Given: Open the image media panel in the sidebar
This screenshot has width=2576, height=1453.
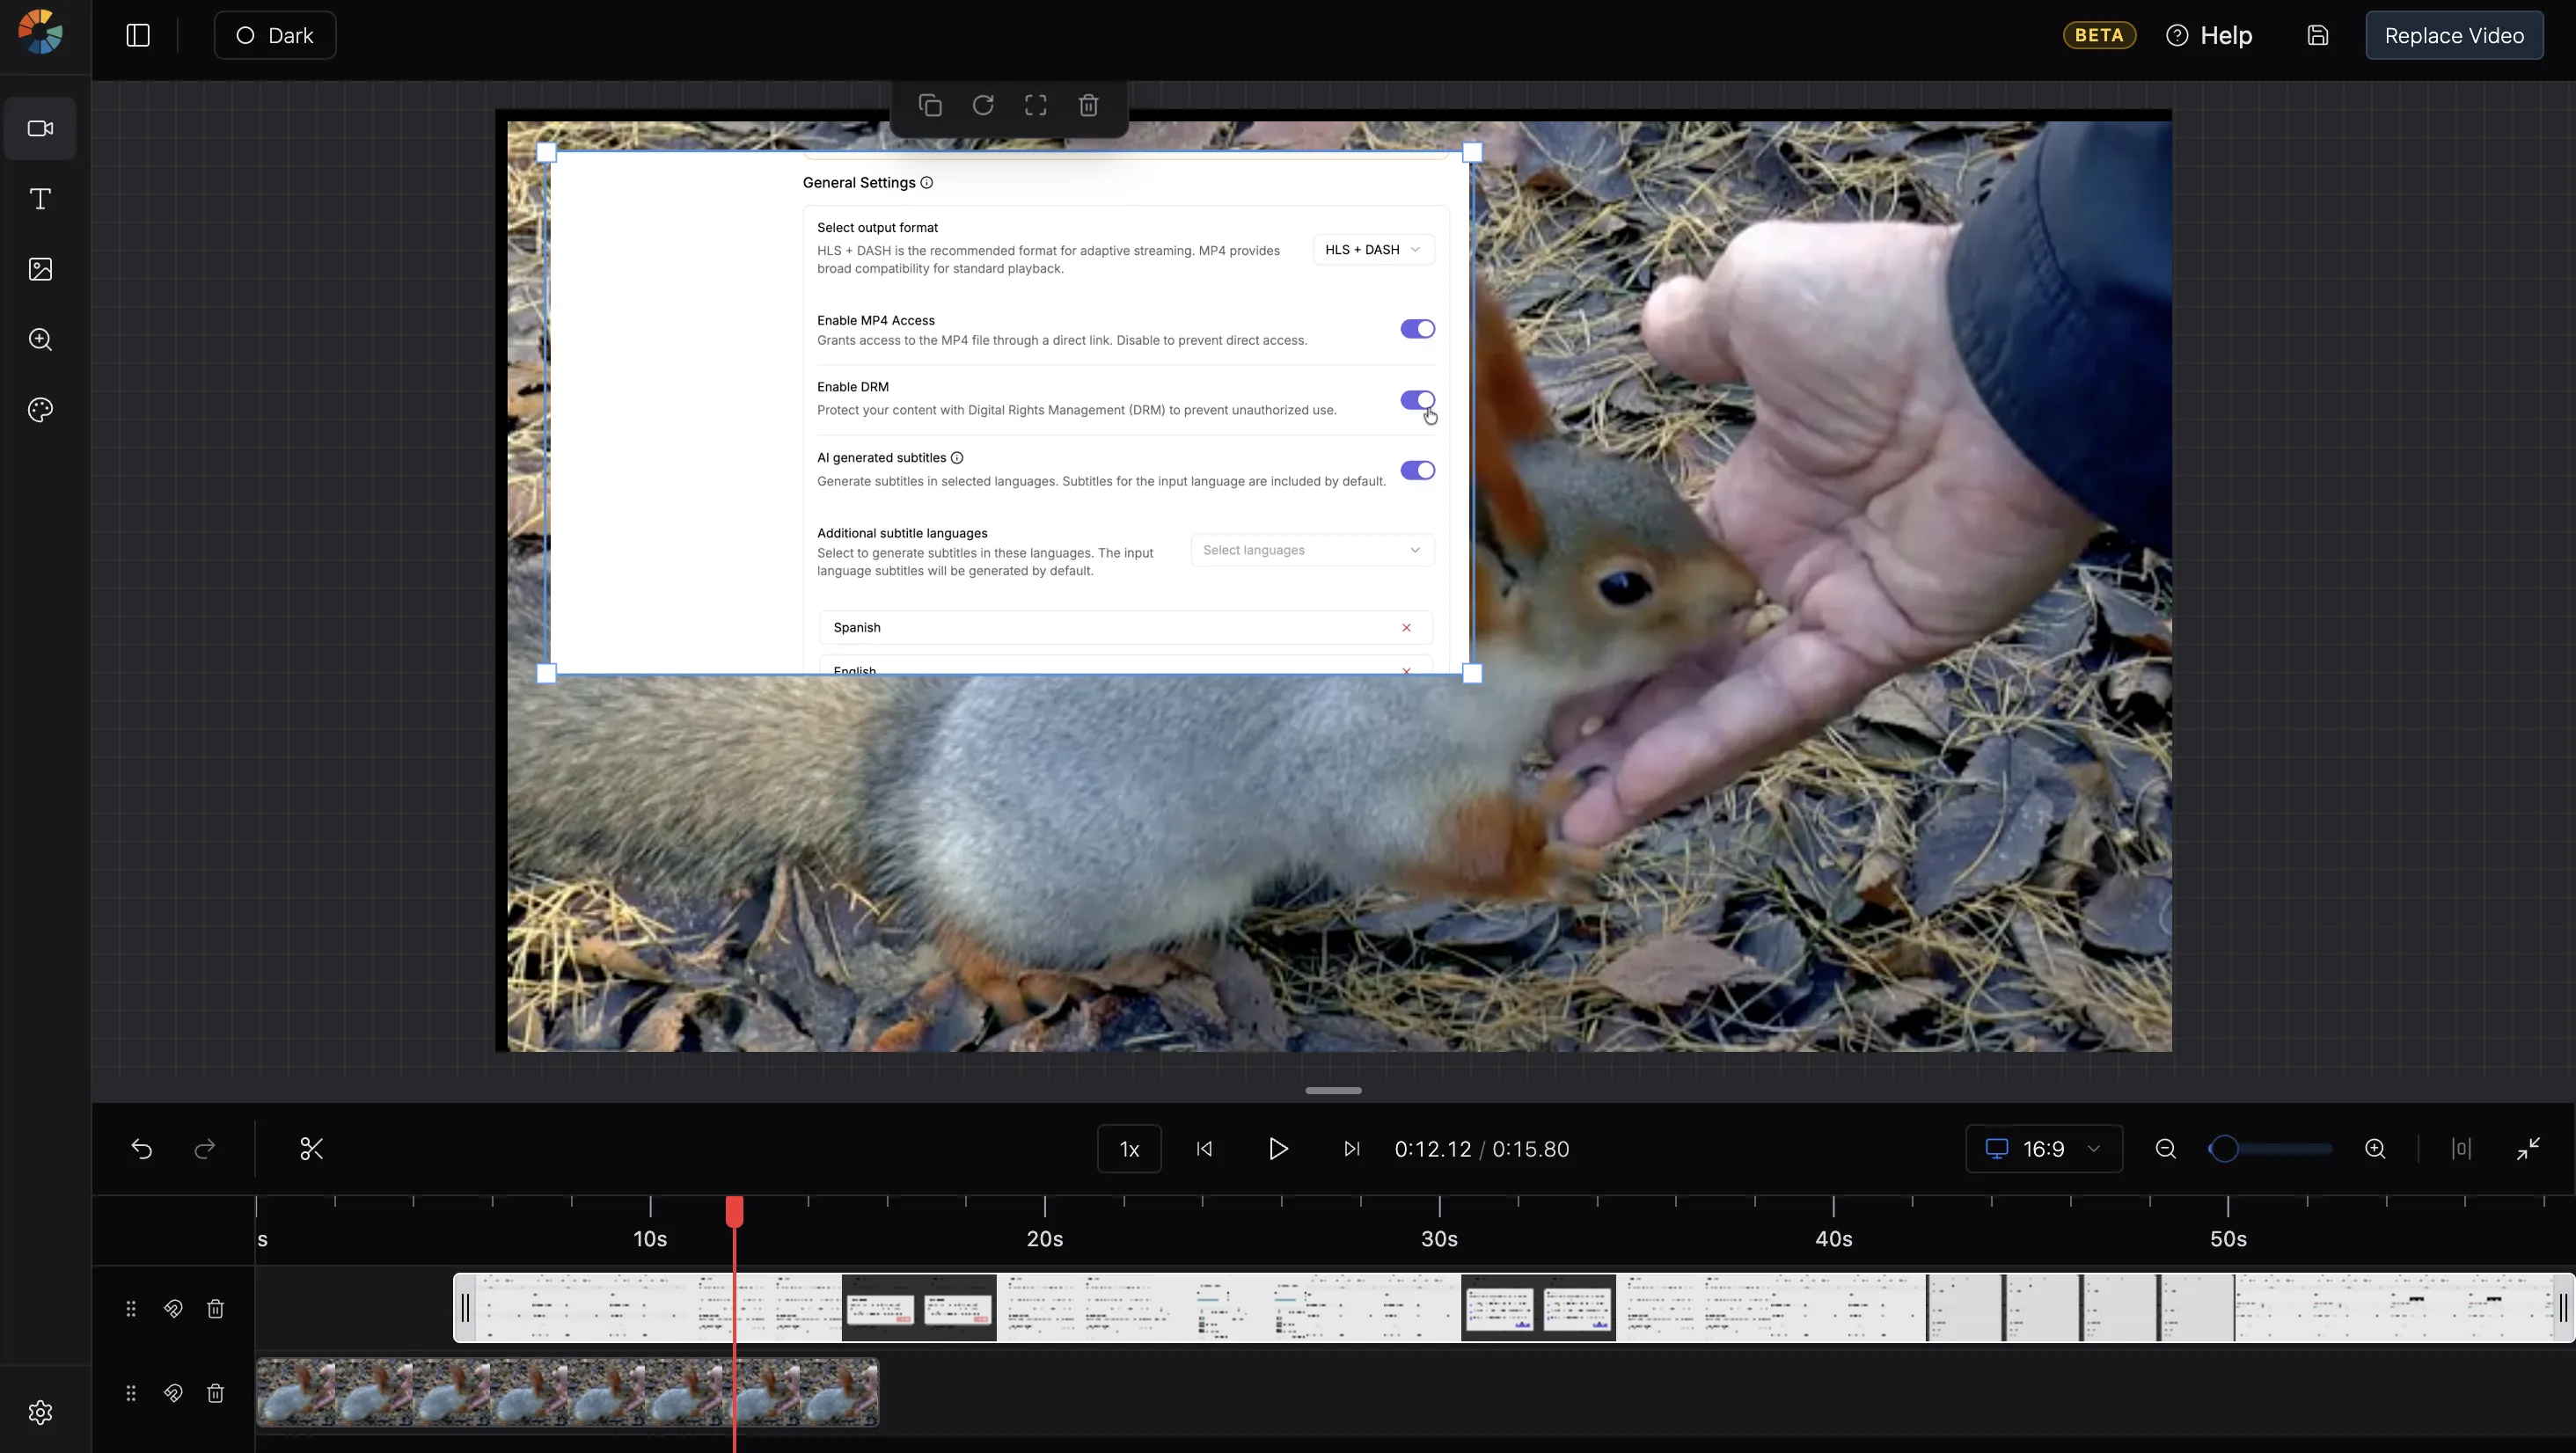Looking at the screenshot, I should (x=40, y=269).
